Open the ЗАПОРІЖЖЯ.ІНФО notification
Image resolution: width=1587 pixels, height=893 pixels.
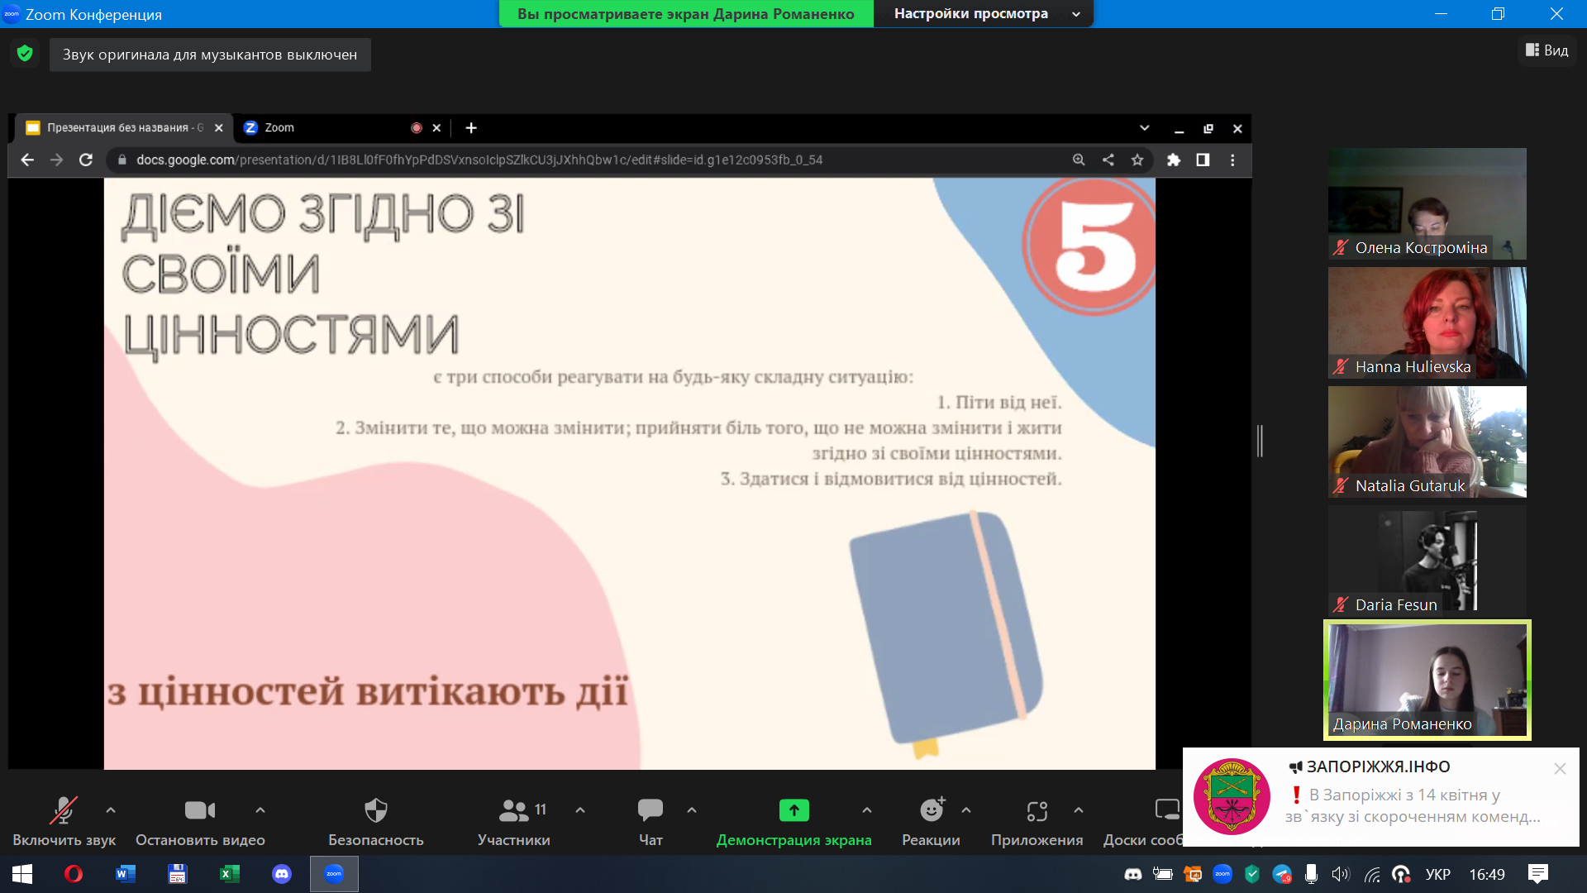[x=1380, y=797]
